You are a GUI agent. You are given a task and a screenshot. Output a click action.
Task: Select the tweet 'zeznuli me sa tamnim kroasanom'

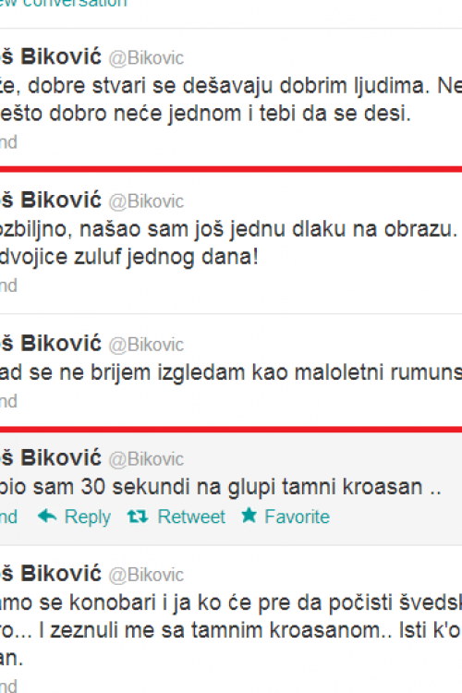click(231, 619)
